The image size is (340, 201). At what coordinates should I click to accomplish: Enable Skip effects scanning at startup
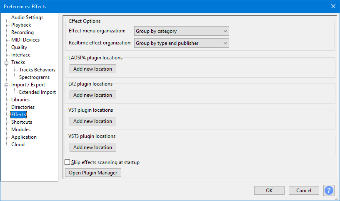(67, 162)
